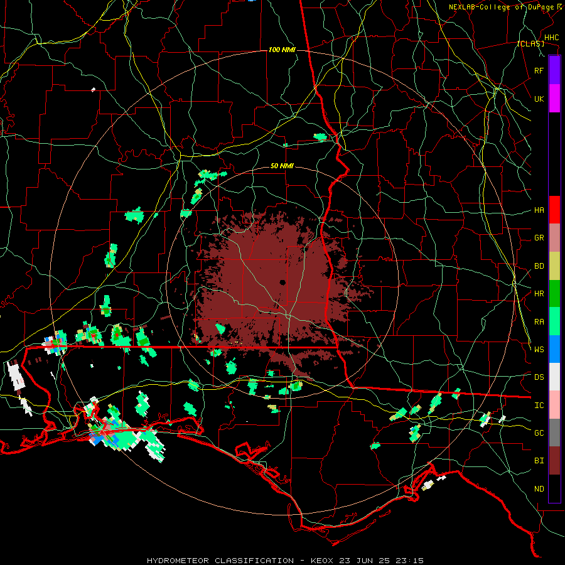This screenshot has width=565, height=565.
Task: Click the 100 NMI range ring label
Action: 282,50
